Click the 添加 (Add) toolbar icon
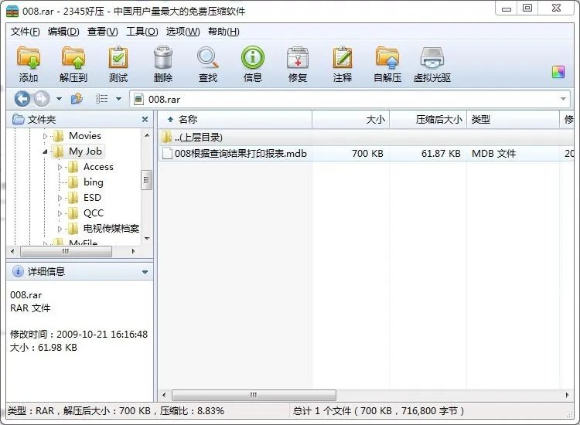 tap(29, 58)
